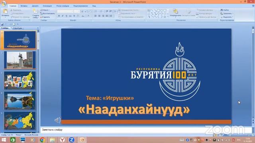The image size is (255, 143).
Task: Select the text box shape in gallery
Action: (149, 10)
